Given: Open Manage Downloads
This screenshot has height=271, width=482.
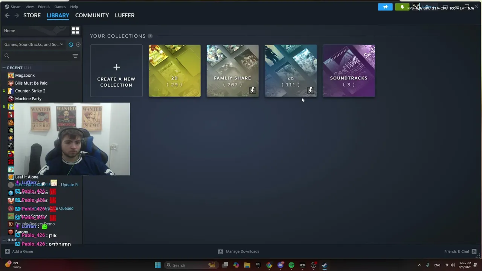Looking at the screenshot, I should [x=239, y=251].
